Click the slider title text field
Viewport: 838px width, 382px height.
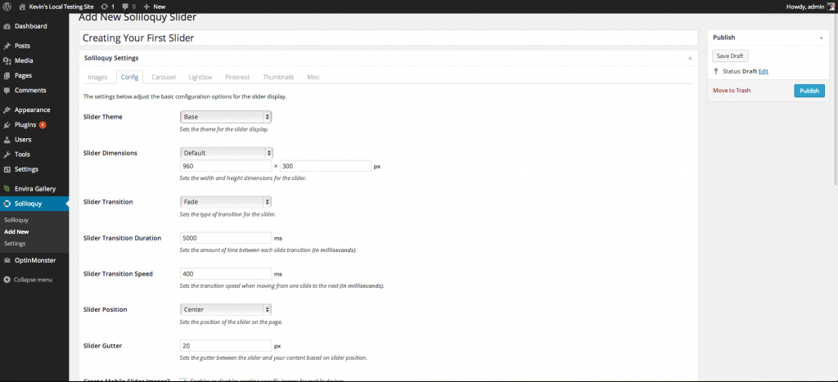[388, 38]
